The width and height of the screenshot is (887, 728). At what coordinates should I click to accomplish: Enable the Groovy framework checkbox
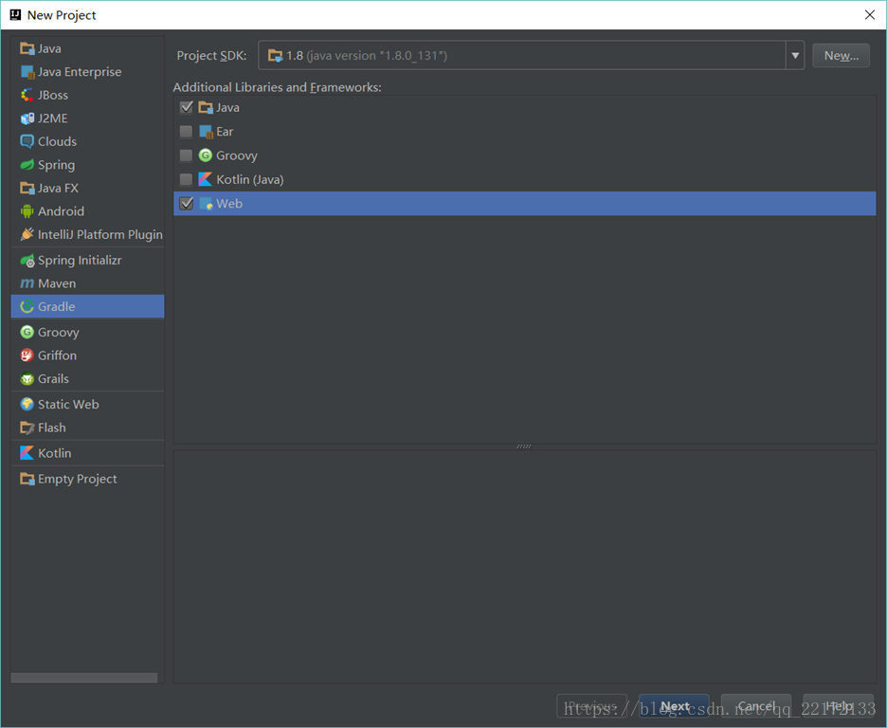(186, 155)
